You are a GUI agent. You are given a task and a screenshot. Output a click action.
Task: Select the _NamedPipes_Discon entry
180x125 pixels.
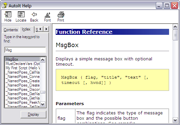[23, 90]
